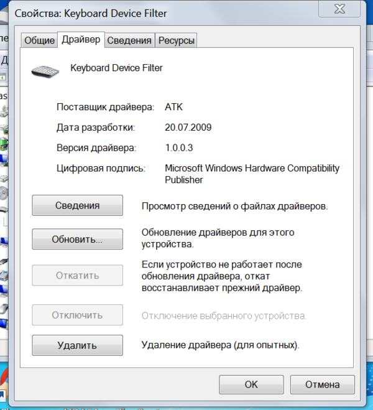
Task: Go to the Ресурсы tab
Action: point(177,40)
